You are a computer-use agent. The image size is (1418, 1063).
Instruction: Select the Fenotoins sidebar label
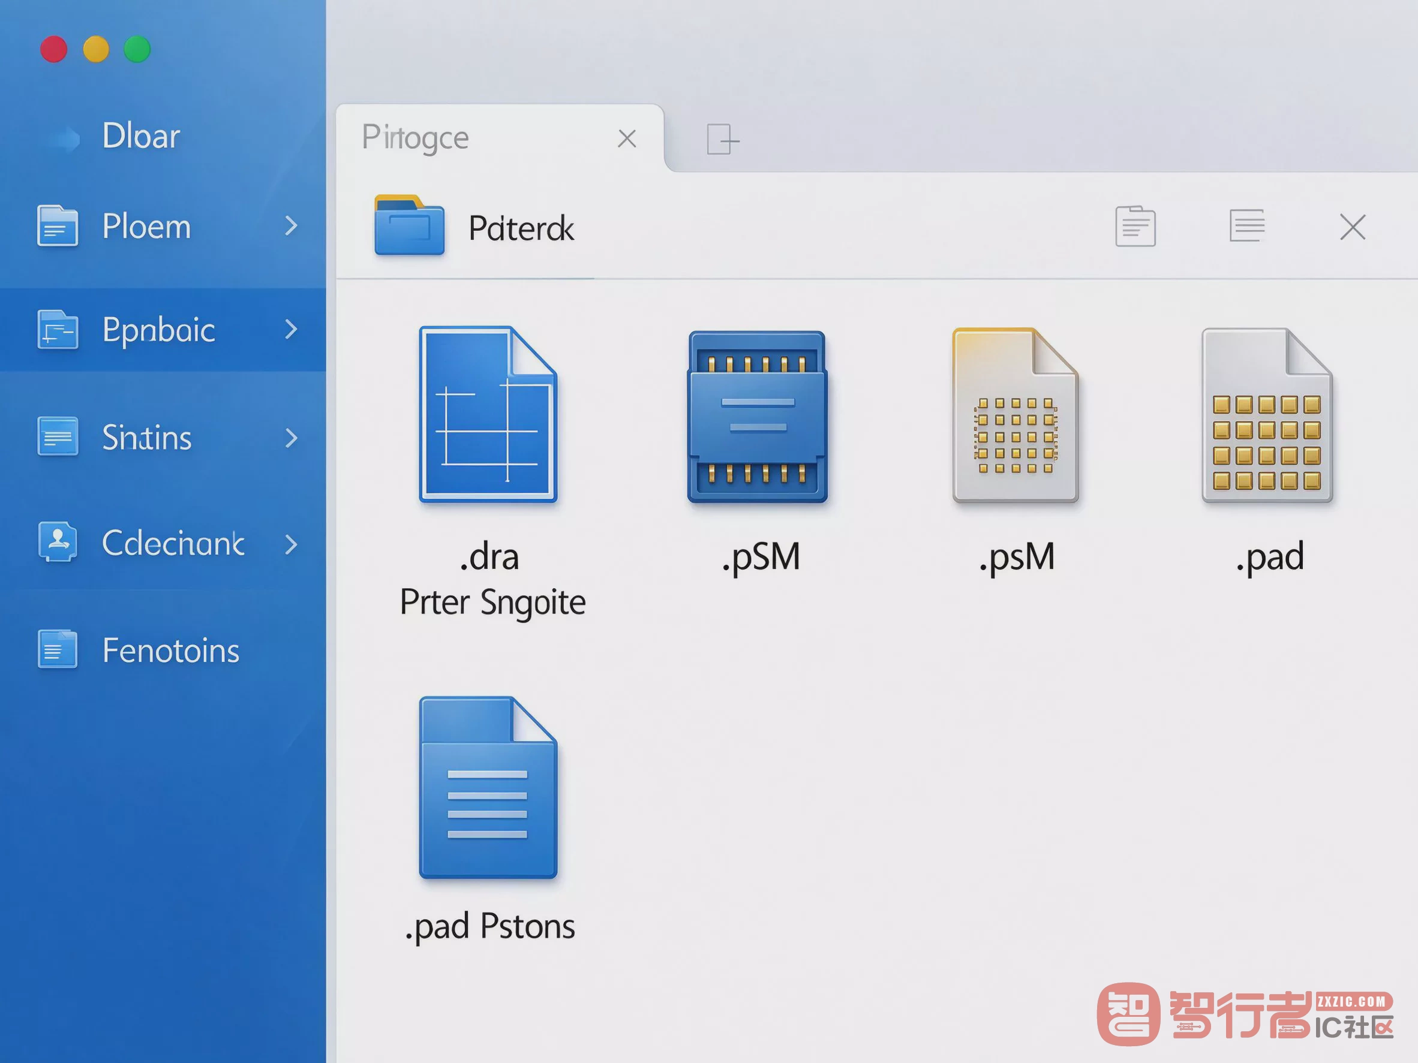(171, 651)
